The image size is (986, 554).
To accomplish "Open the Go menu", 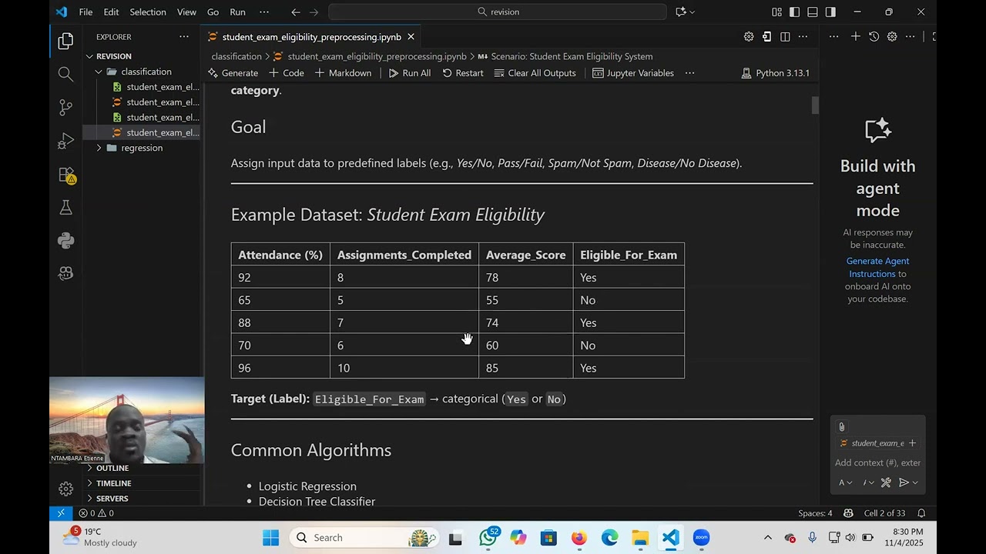I will coord(213,12).
